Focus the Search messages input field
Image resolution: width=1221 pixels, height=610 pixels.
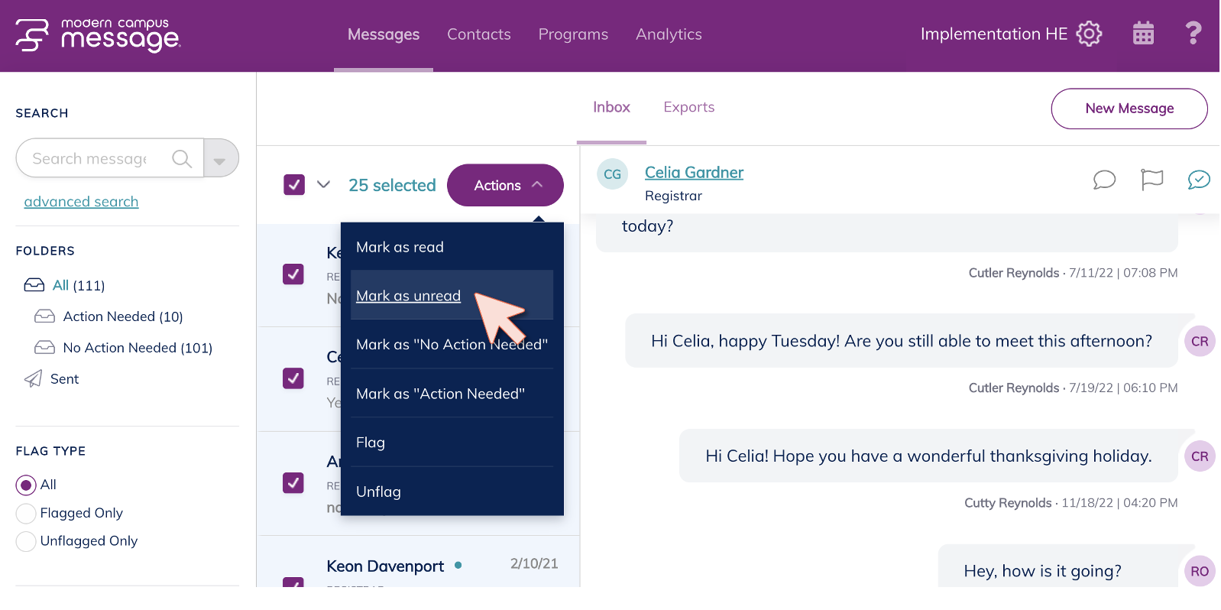click(92, 158)
